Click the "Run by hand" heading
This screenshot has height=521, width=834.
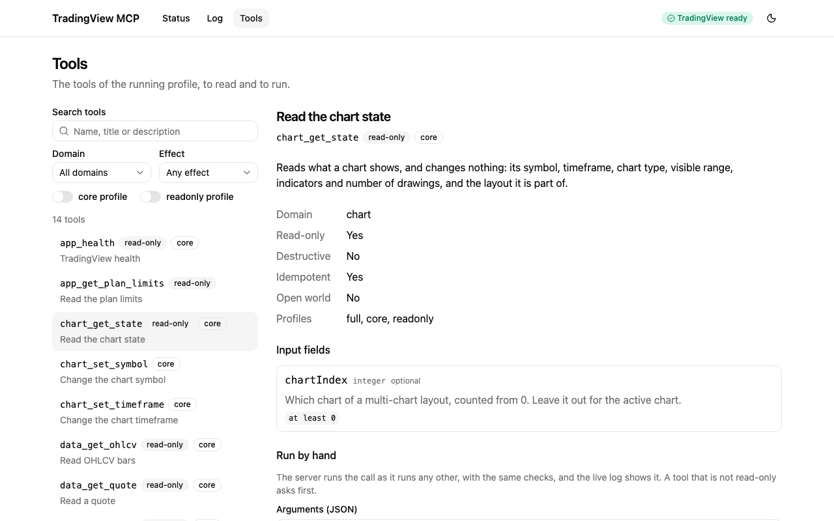click(x=306, y=455)
